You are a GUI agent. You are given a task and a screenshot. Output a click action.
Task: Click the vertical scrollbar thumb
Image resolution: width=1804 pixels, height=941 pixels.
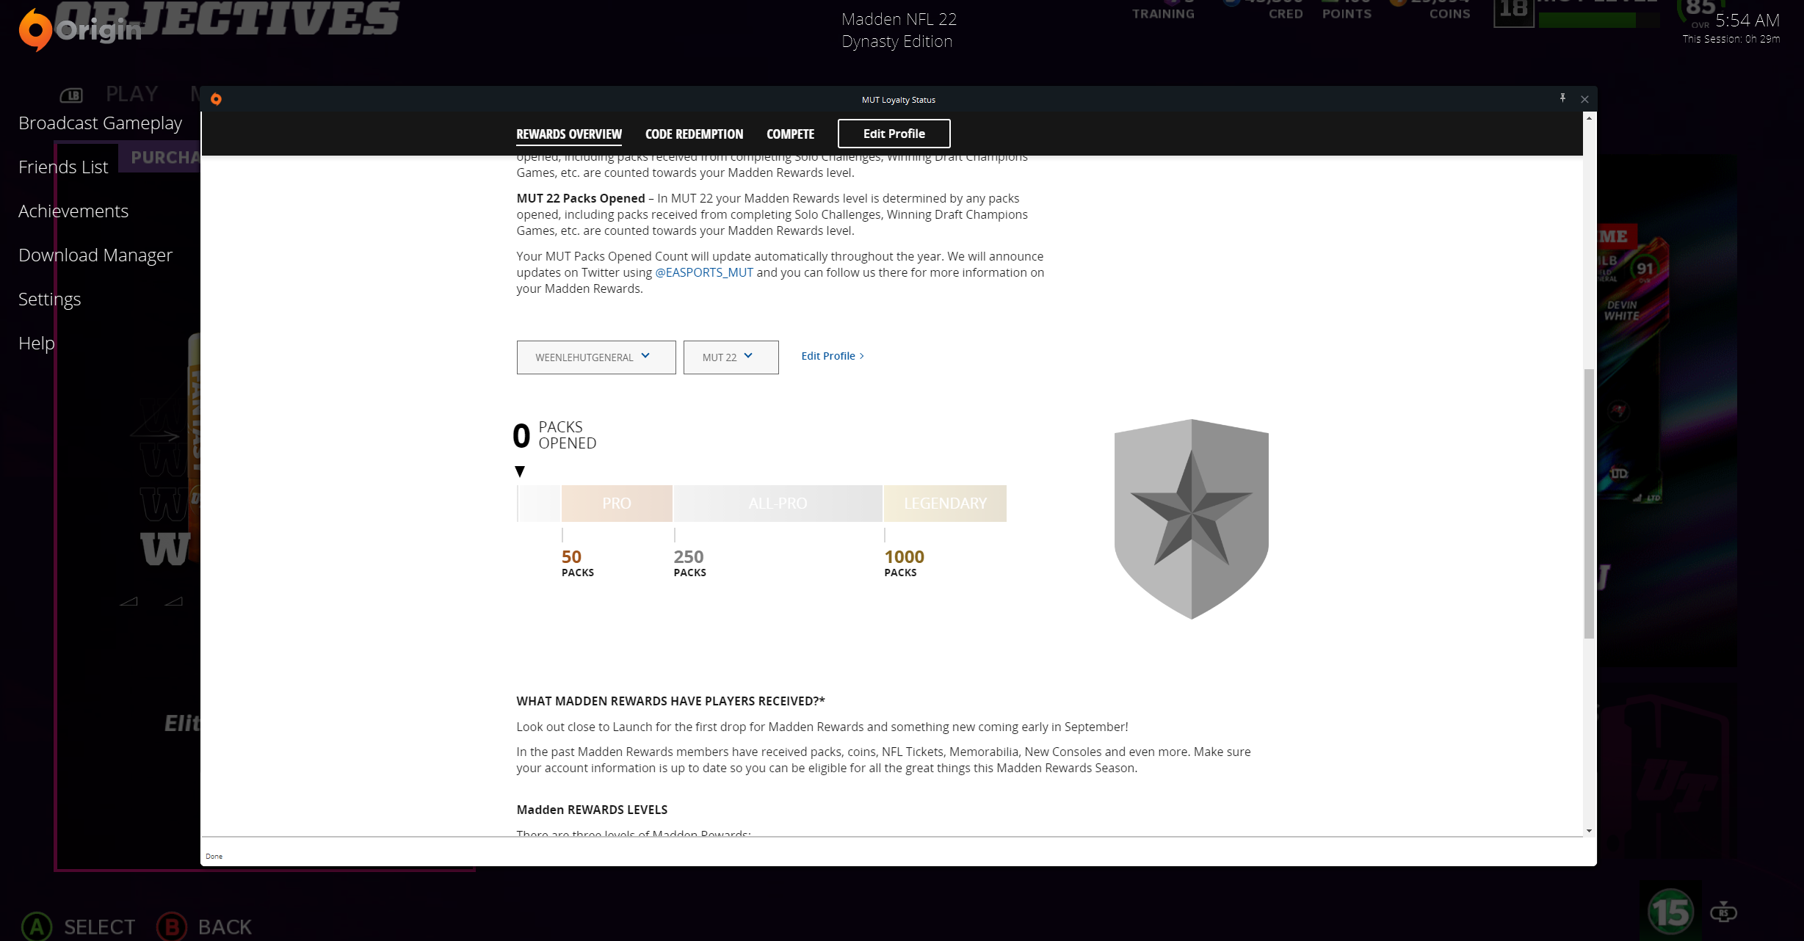pyautogui.click(x=1589, y=504)
